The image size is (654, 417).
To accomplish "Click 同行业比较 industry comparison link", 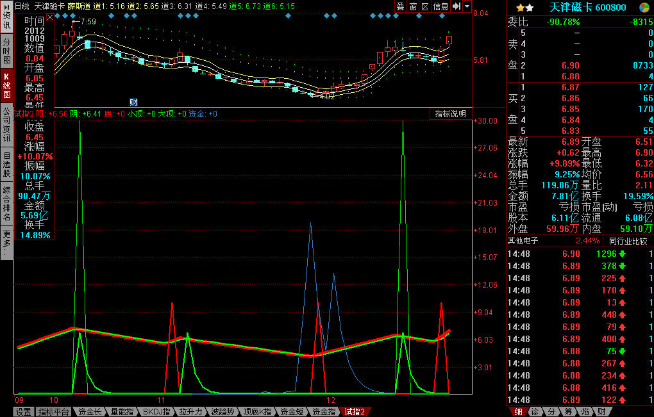I will pyautogui.click(x=628, y=241).
